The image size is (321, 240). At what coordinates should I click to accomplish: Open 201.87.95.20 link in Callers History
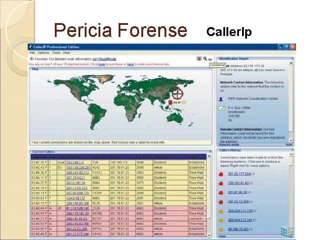(238, 192)
